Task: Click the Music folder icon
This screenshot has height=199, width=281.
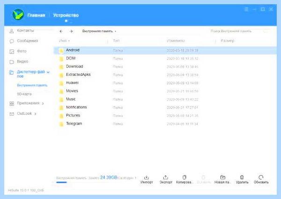Action: coord(61,100)
